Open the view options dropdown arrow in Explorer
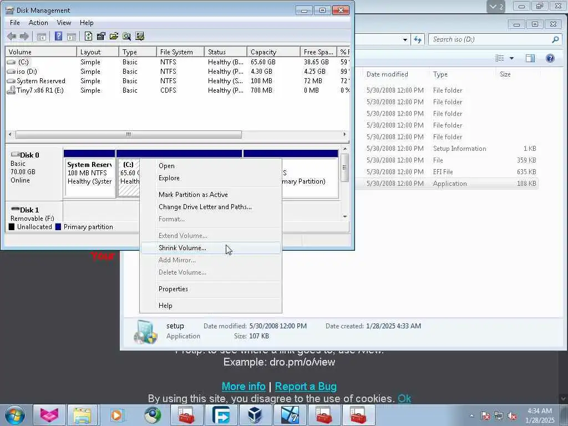 coord(511,58)
